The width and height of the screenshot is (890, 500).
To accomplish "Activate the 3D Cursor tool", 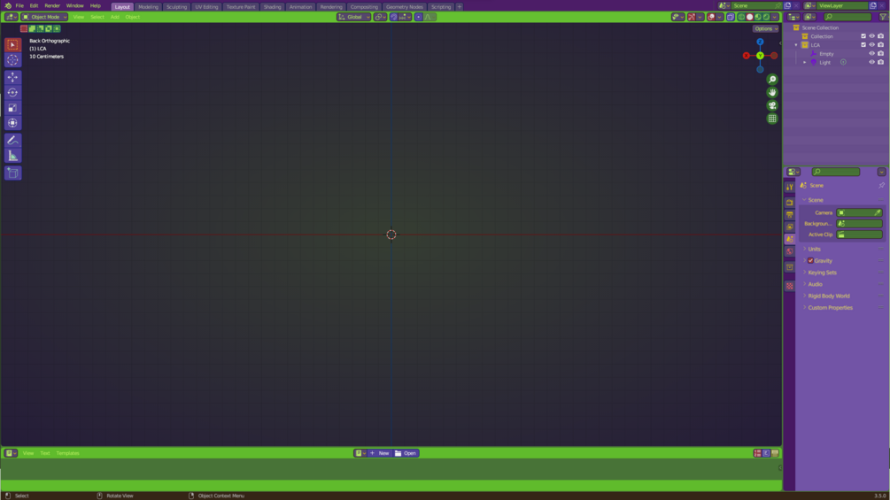I will tap(12, 59).
